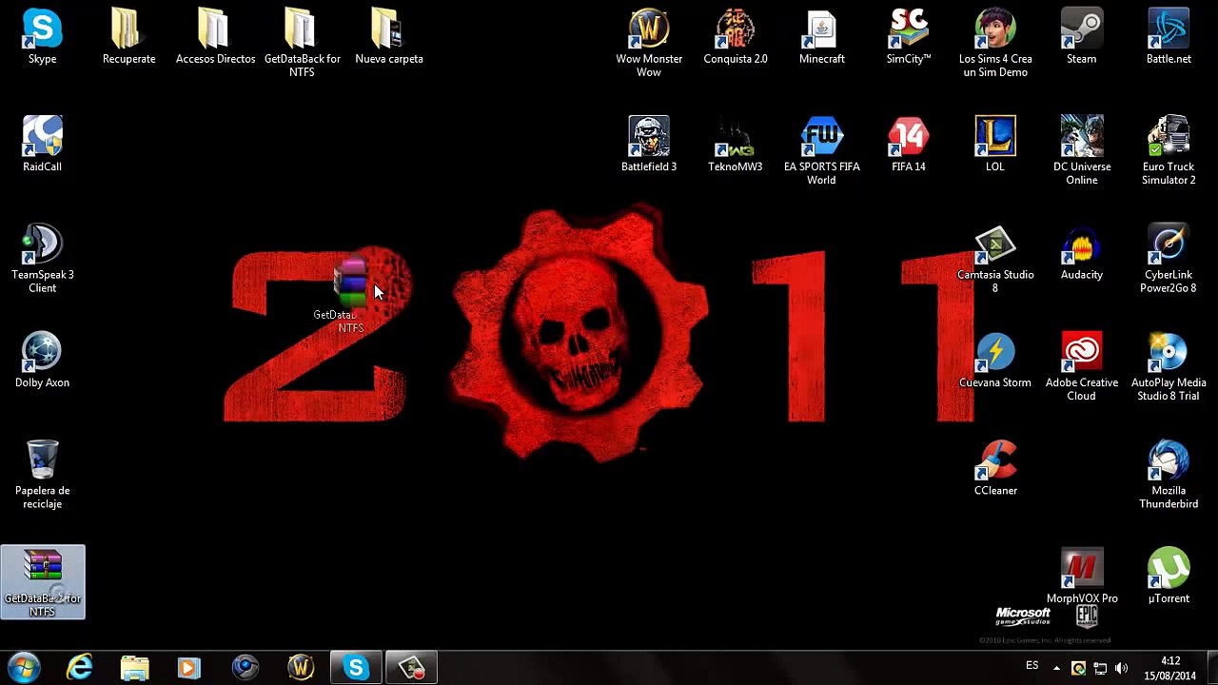Open the volume speaker tray icon

pyautogui.click(x=1122, y=669)
